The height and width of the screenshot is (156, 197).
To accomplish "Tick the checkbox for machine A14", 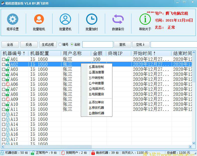I will pyautogui.click(x=4, y=124).
